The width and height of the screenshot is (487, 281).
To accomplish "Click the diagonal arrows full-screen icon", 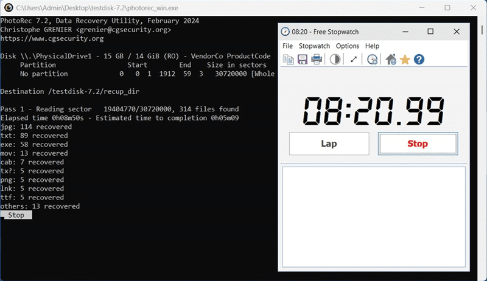I will pyautogui.click(x=354, y=59).
